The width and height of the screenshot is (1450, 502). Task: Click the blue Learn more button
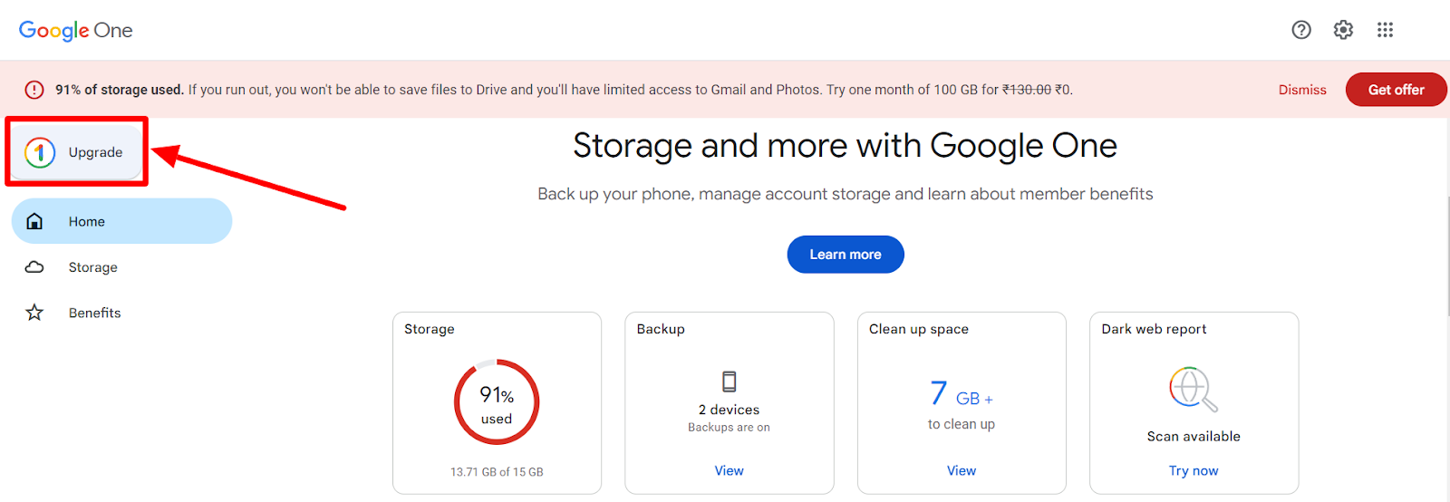(x=846, y=255)
